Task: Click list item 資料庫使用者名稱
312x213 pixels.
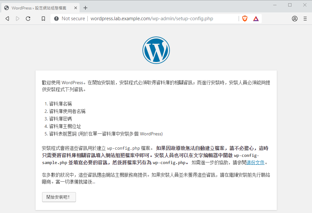Action: coord(67,111)
